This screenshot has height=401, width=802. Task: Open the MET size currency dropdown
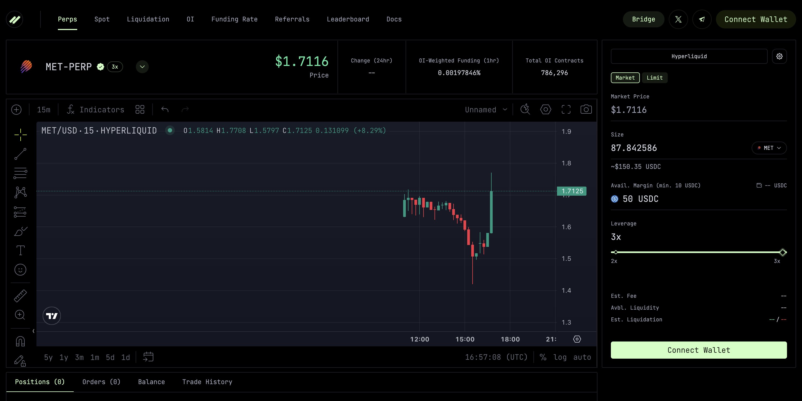769,148
